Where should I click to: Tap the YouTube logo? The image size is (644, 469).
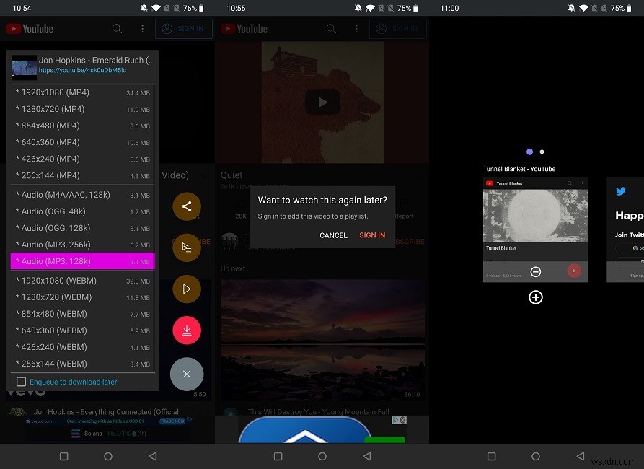(30, 28)
